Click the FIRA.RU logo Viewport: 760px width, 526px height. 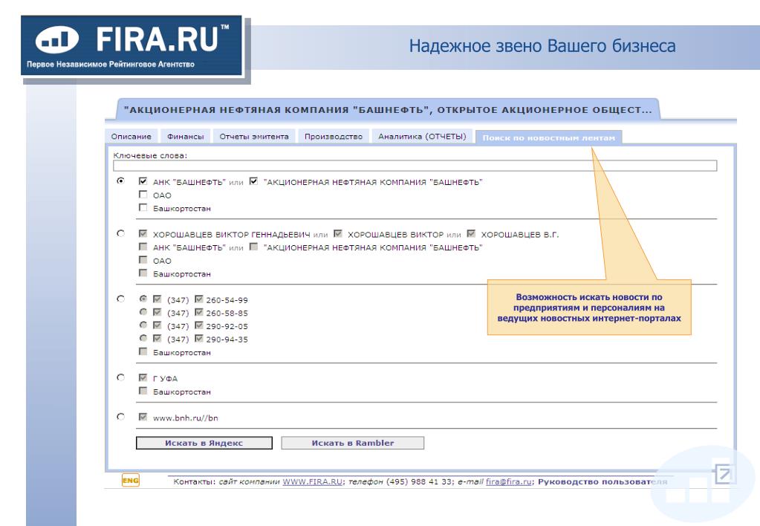click(x=131, y=45)
